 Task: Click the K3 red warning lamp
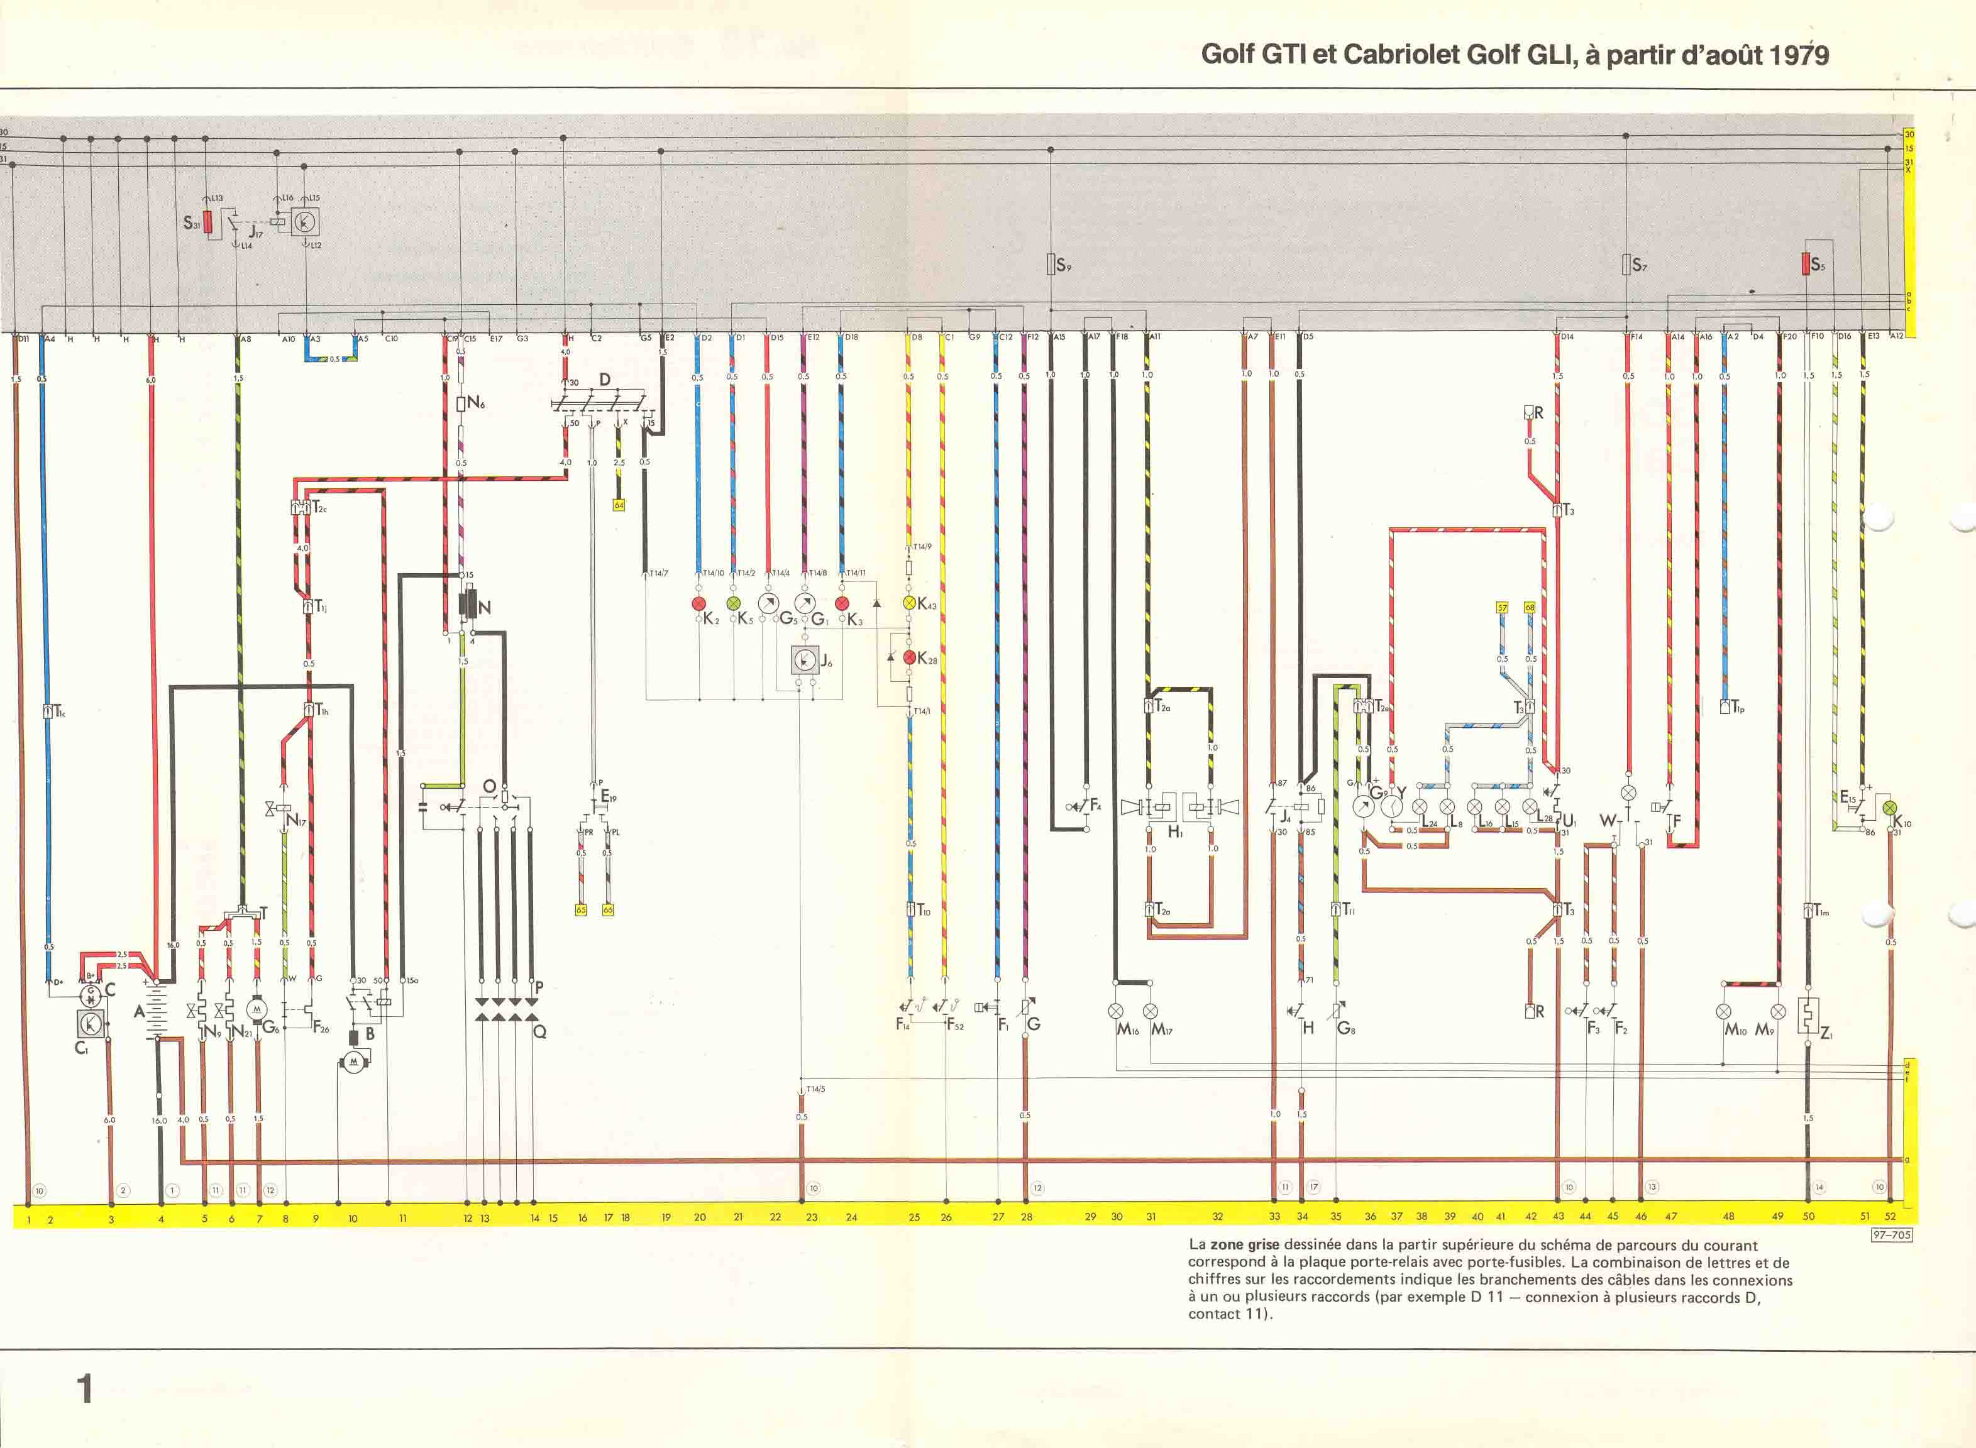tap(842, 604)
